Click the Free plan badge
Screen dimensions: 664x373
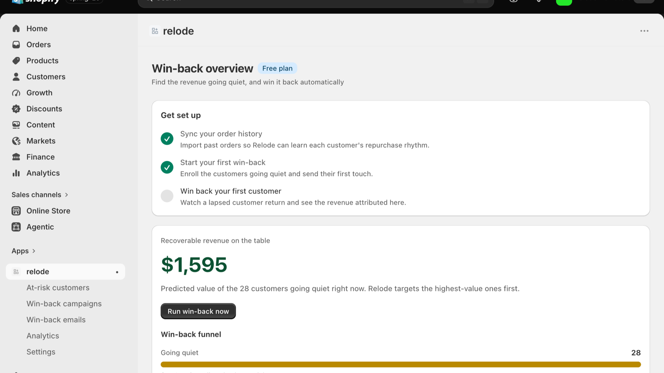(x=277, y=68)
